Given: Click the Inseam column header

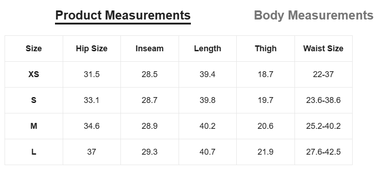Looking at the screenshot, I should tap(150, 49).
